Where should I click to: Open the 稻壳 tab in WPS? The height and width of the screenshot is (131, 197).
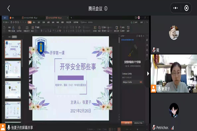point(12,18)
